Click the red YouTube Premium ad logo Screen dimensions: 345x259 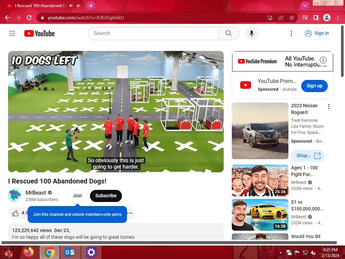pyautogui.click(x=245, y=85)
